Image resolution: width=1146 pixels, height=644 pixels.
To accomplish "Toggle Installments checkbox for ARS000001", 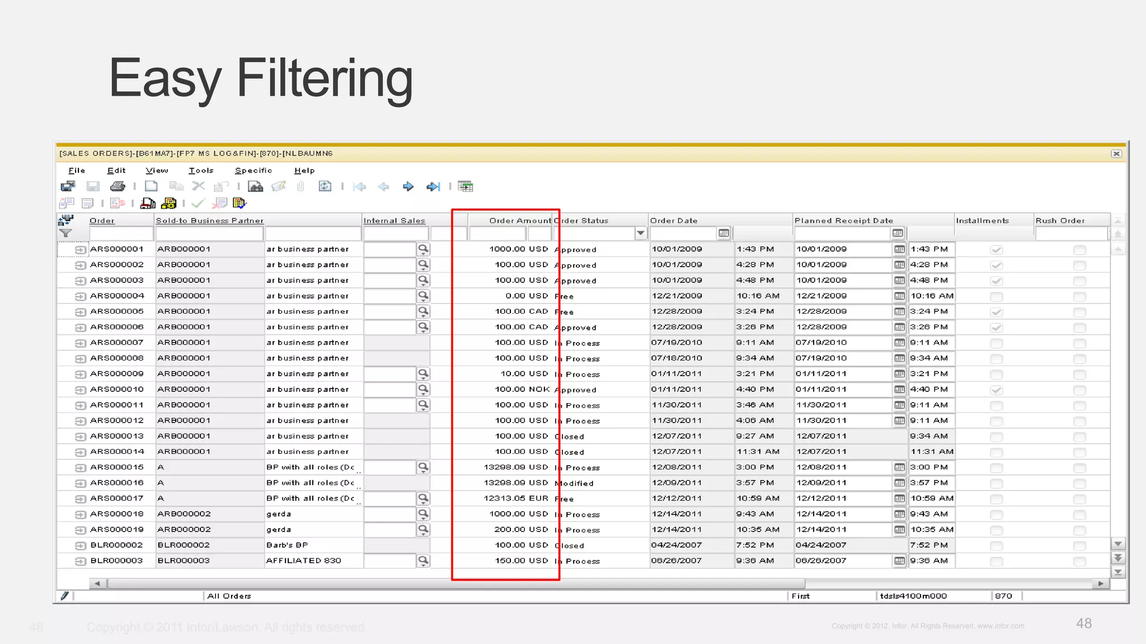I will point(996,250).
